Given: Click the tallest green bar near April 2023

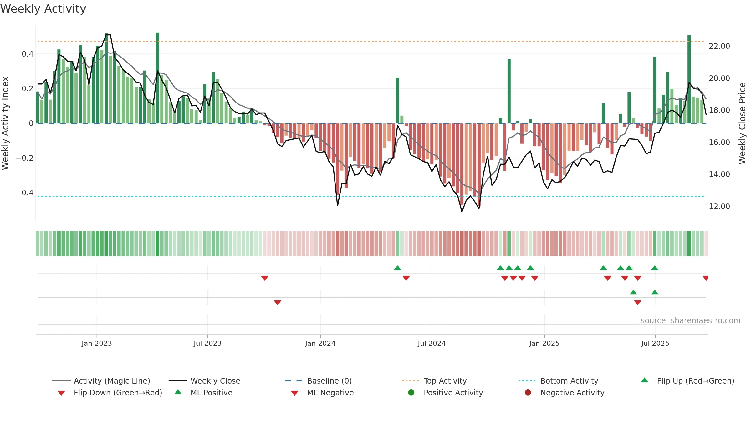Looking at the screenshot, I should point(157,78).
